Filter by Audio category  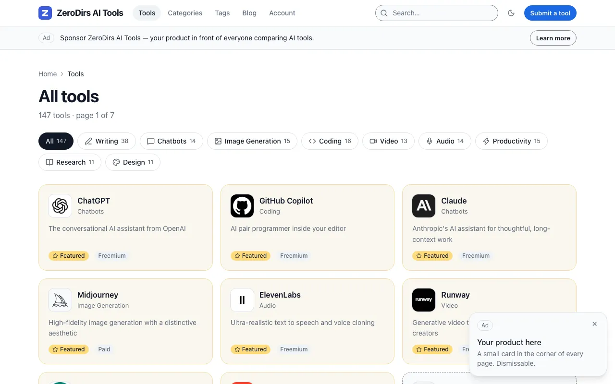445,141
